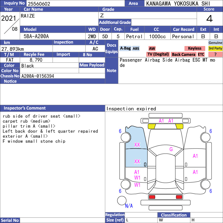The height and width of the screenshot is (223, 223).
Task: Click the Docs Equips label
Action: pyautogui.click(x=111, y=49)
